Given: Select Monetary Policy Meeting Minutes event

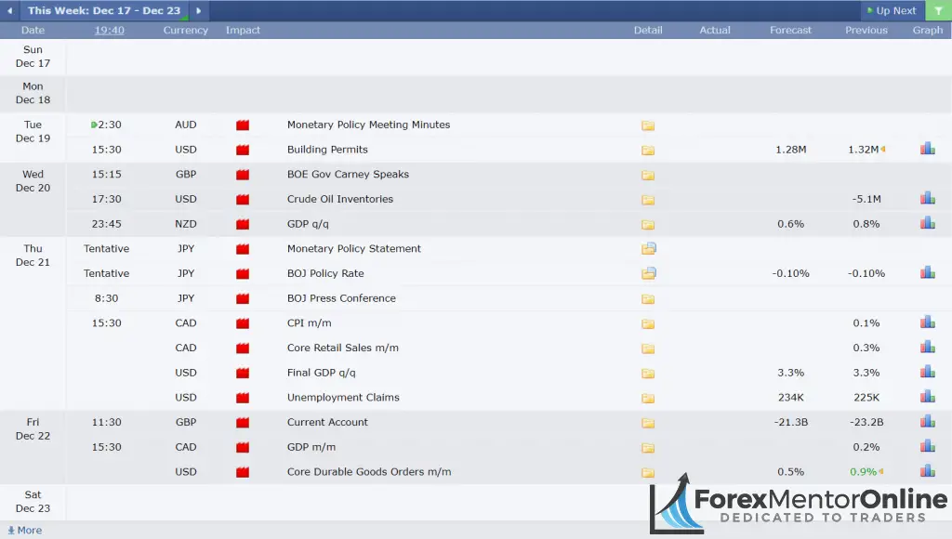Looking at the screenshot, I should [368, 125].
